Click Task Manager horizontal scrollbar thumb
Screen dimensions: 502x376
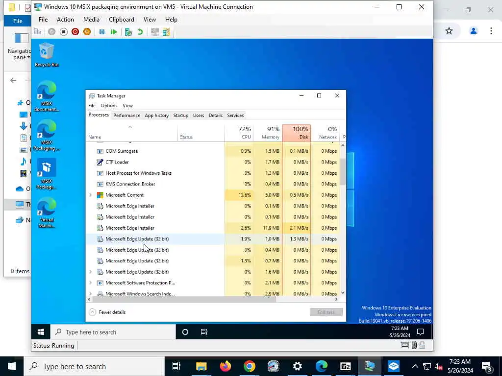coord(183,299)
